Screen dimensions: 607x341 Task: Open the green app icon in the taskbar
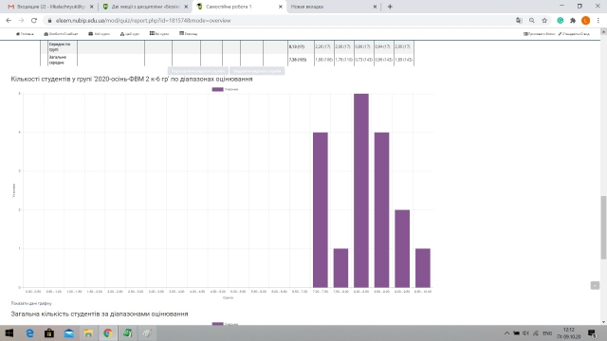(127, 332)
